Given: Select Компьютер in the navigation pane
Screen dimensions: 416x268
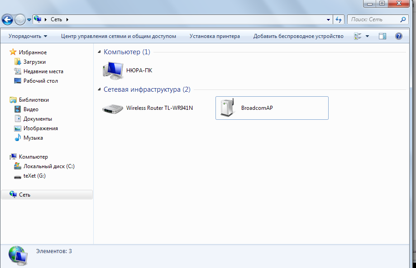Looking at the screenshot, I should (29, 157).
